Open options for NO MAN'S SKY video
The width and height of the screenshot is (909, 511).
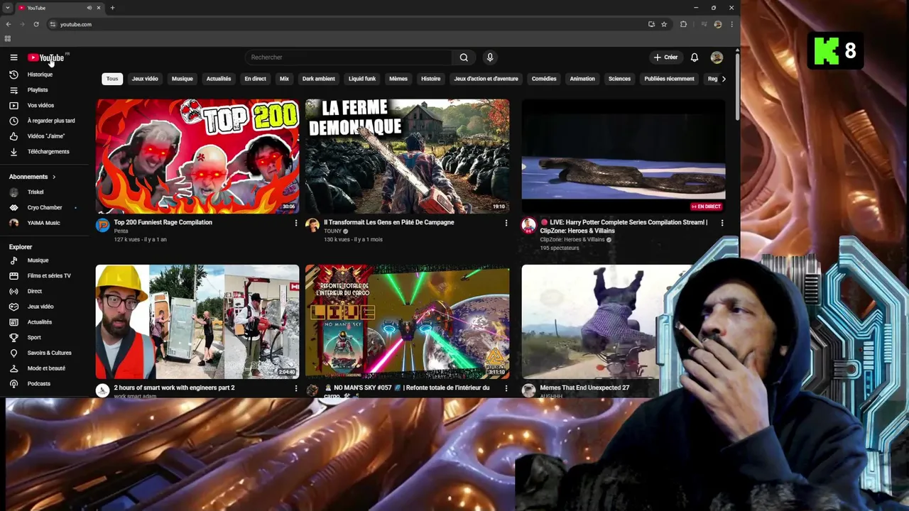tap(506, 388)
